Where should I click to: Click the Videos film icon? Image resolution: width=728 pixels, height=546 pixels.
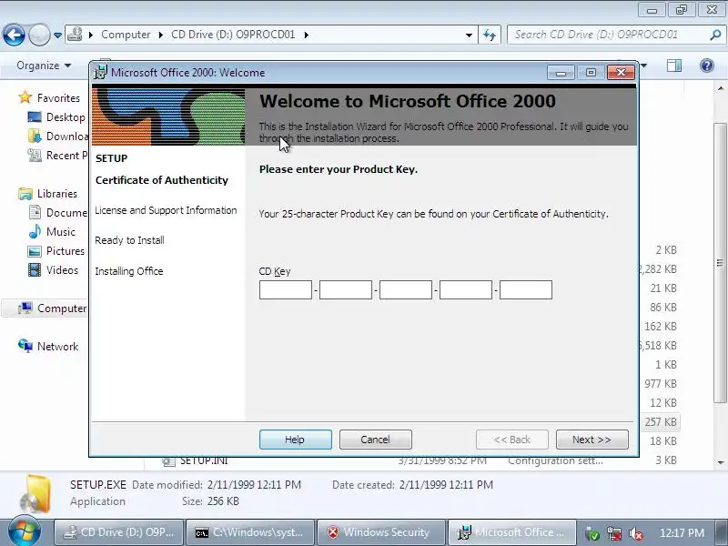(x=35, y=269)
